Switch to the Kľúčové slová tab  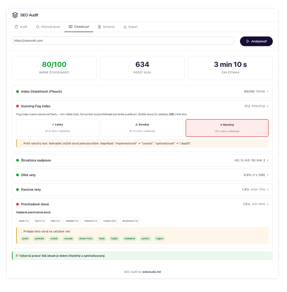[48, 27]
